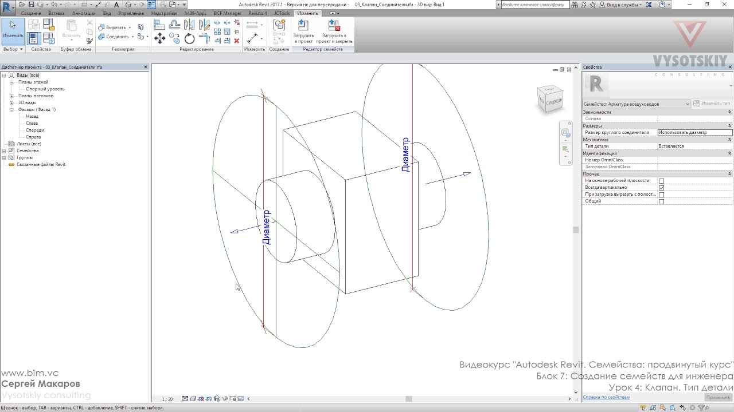
Task: Expand the 'Группы' tree node
Action: (4, 158)
